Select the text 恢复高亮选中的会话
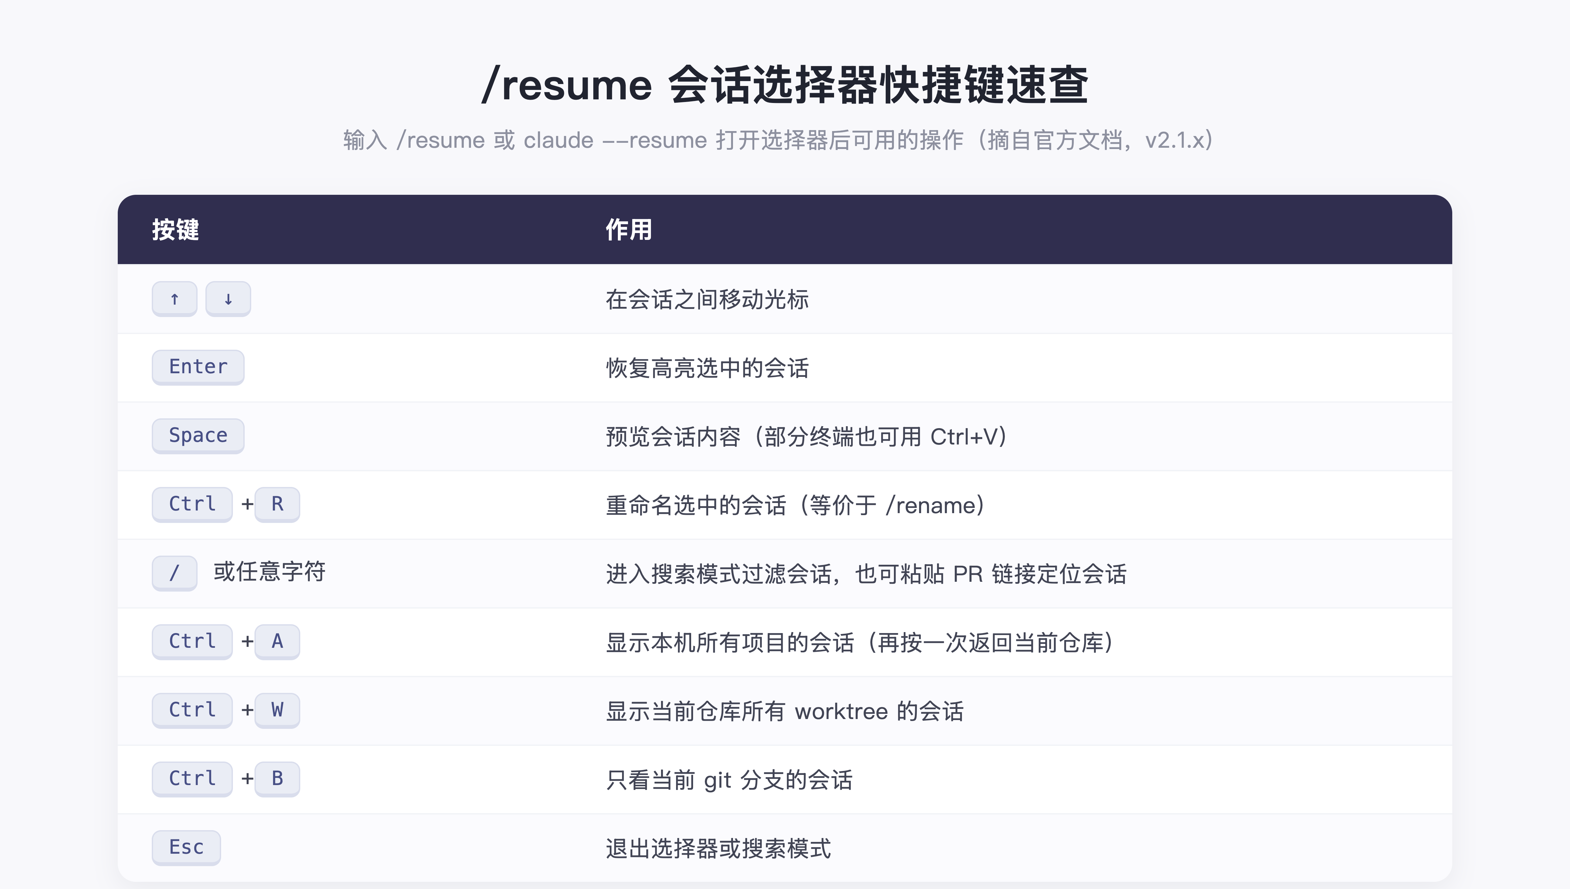The width and height of the screenshot is (1570, 889). (x=707, y=368)
